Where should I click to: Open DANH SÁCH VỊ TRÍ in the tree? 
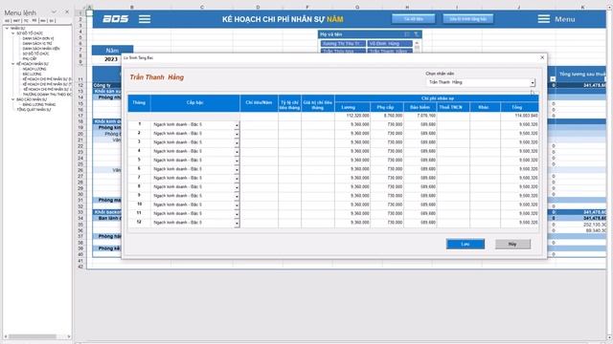pyautogui.click(x=37, y=43)
